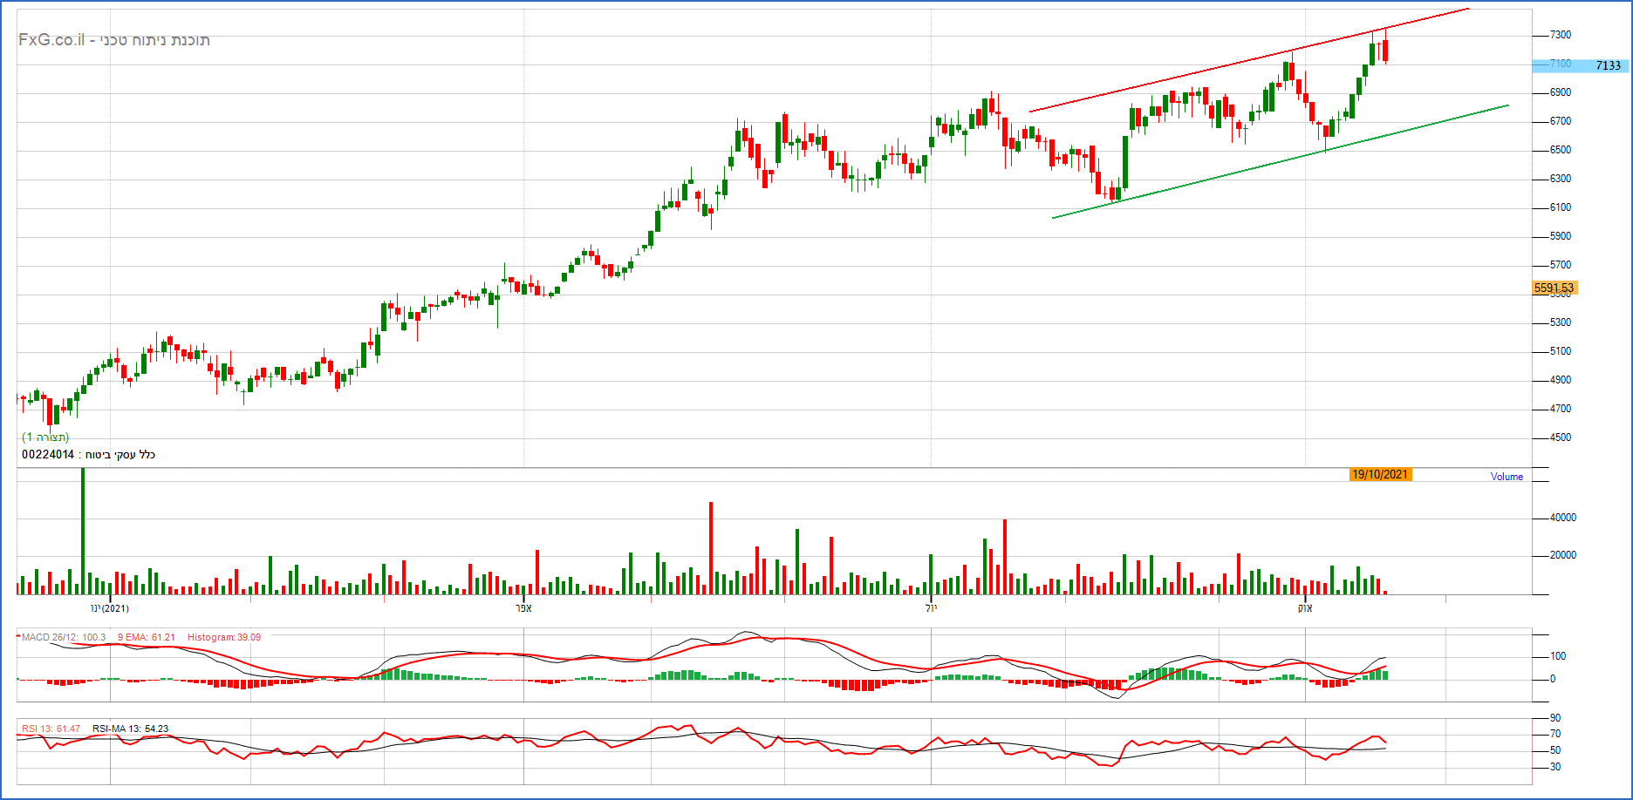
Task: Click the orange 5591.53 price marker
Action: (x=1554, y=288)
